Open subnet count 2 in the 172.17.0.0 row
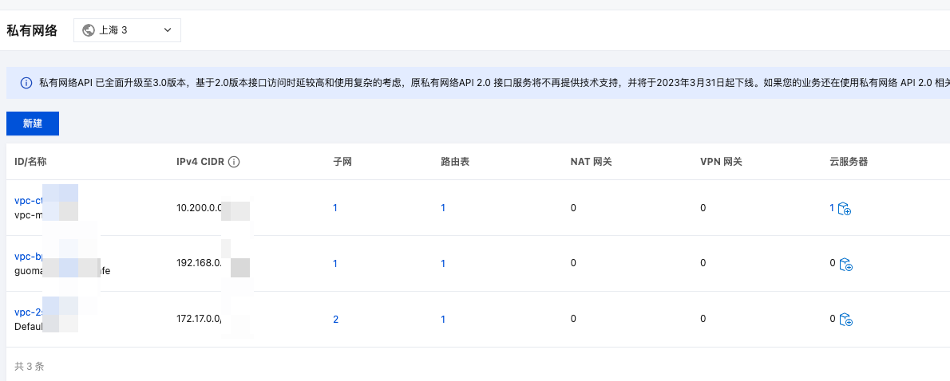Screen dimensions: 950x381 (x=335, y=320)
